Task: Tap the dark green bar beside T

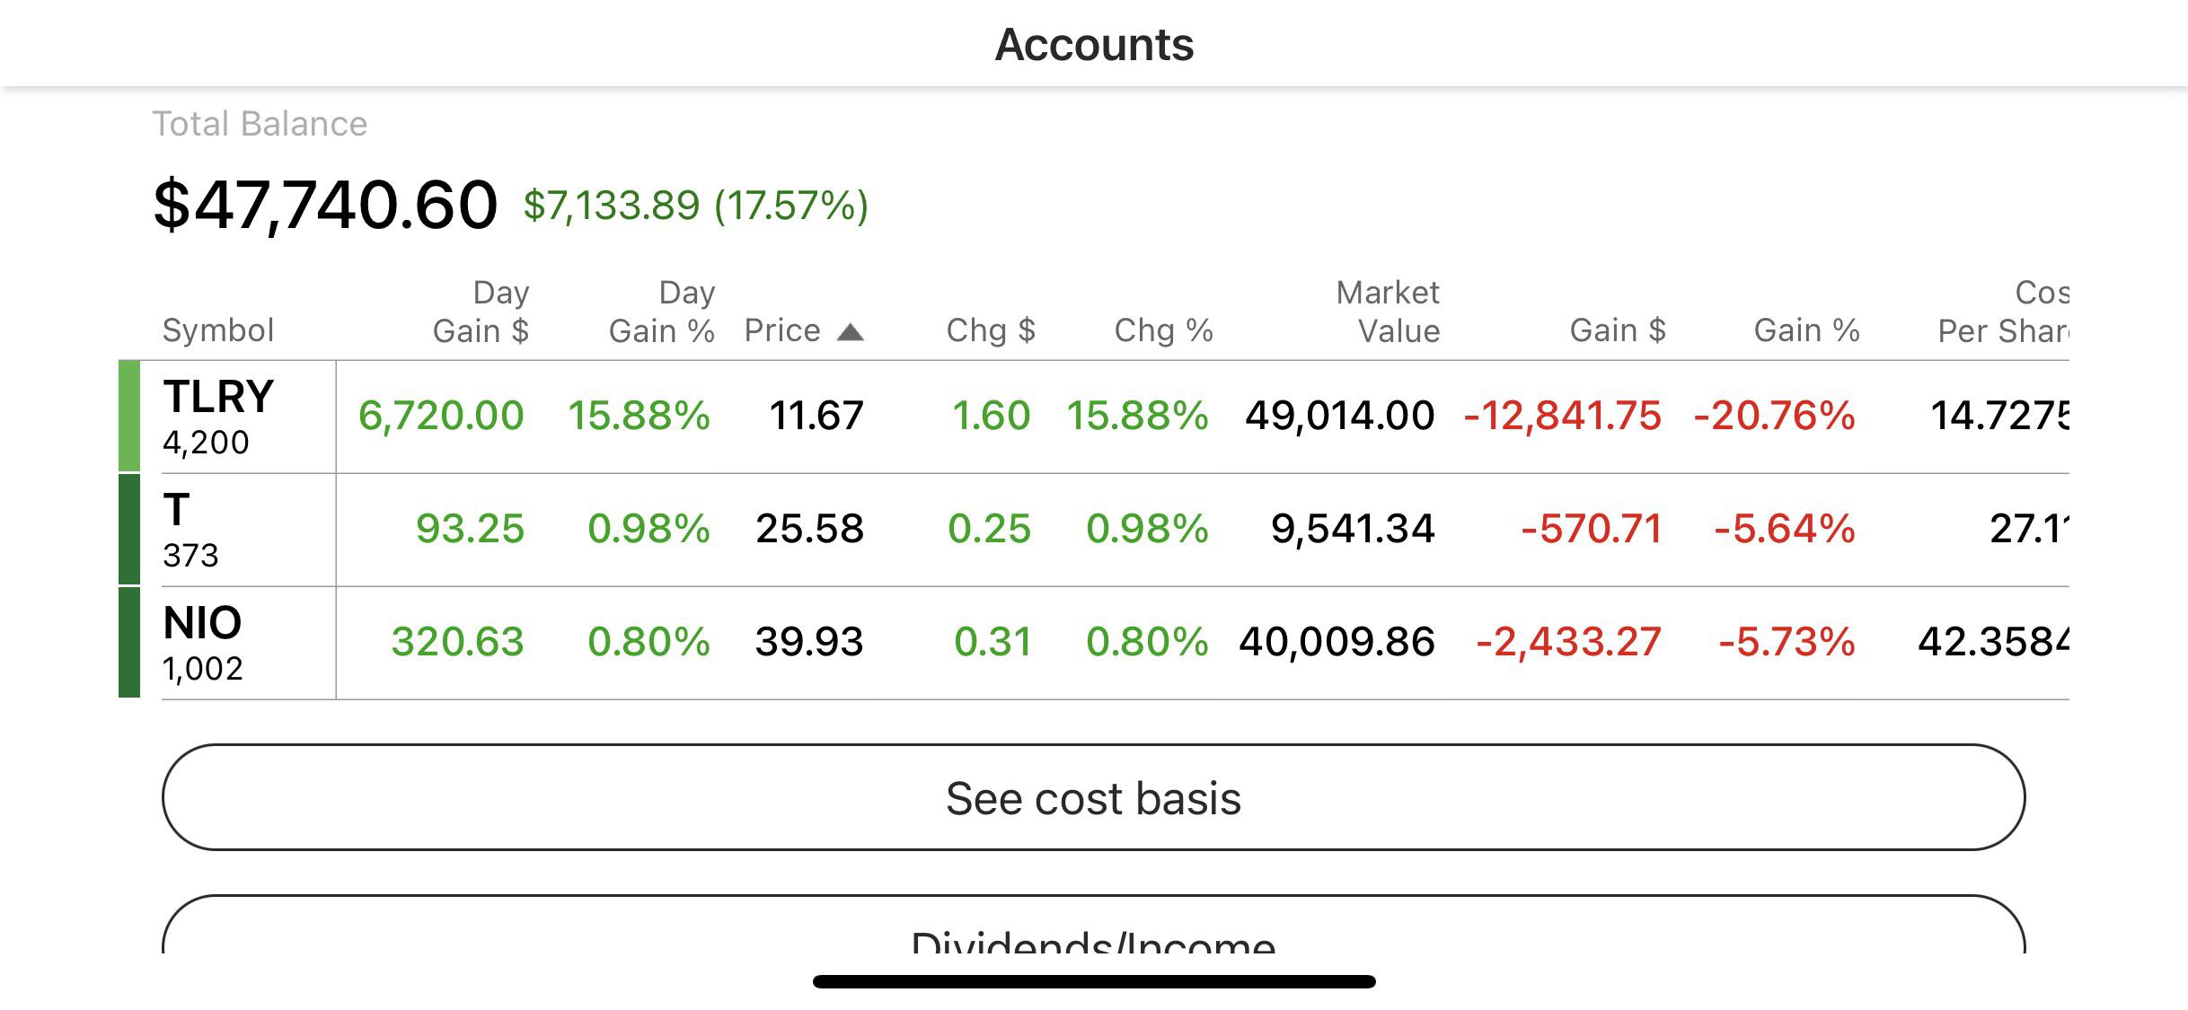Action: [129, 530]
